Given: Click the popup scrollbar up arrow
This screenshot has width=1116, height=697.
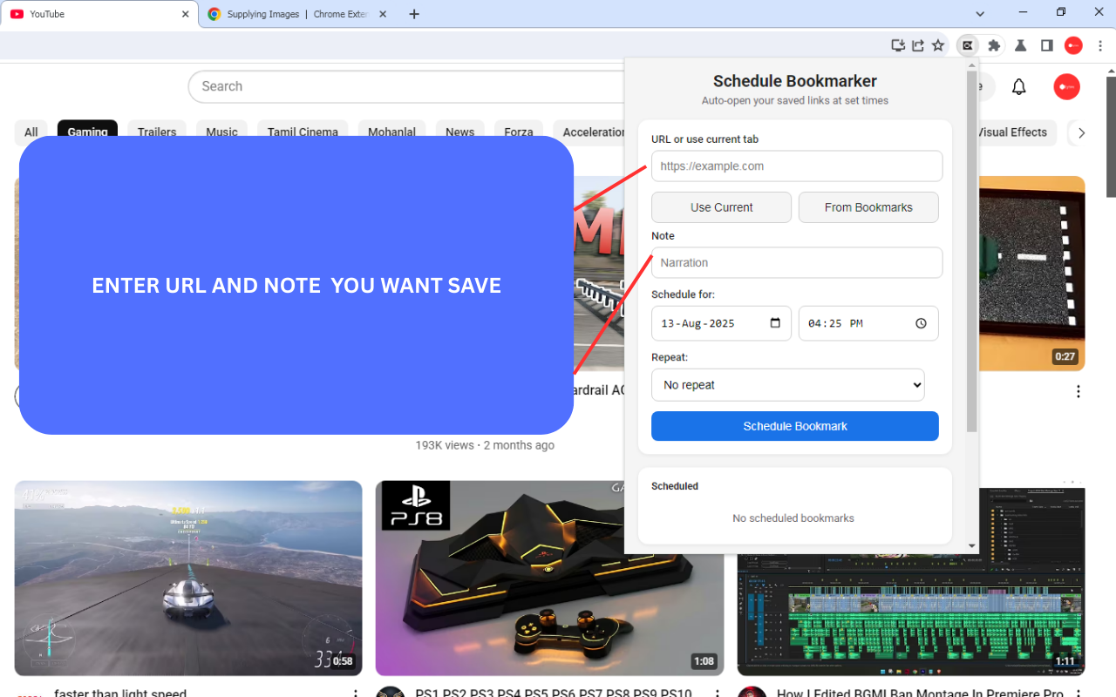Looking at the screenshot, I should coord(972,64).
